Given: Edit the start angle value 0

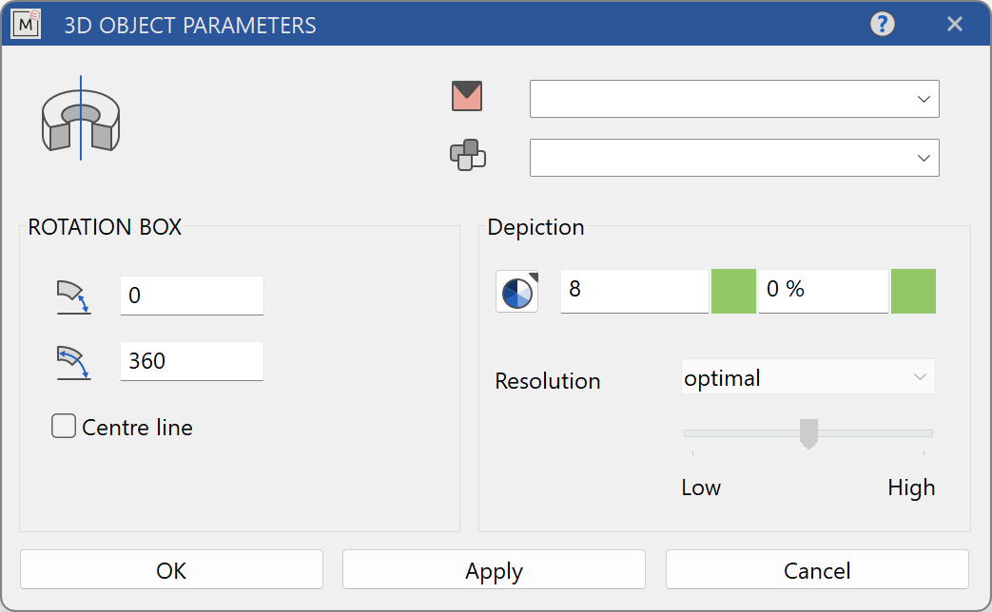Looking at the screenshot, I should point(191,296).
